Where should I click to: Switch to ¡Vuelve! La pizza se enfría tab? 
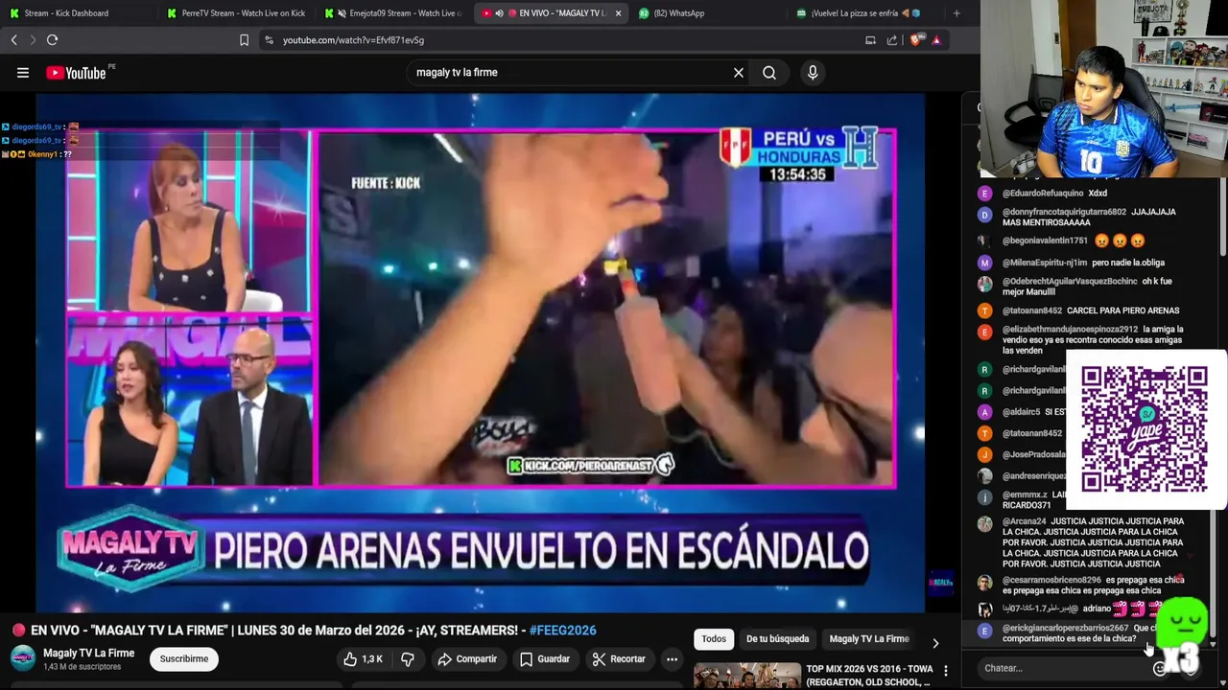tap(865, 13)
